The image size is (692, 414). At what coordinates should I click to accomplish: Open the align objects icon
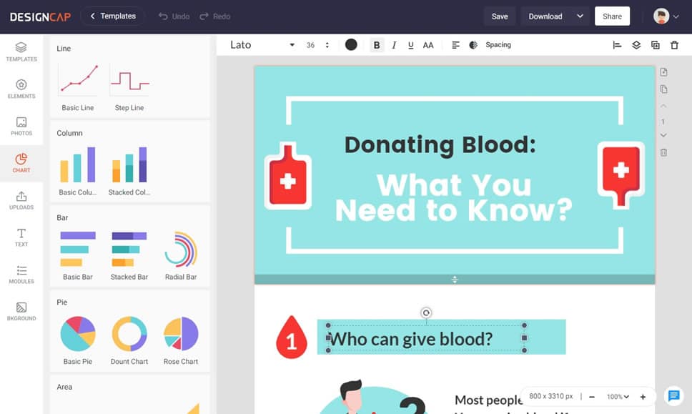[617, 45]
